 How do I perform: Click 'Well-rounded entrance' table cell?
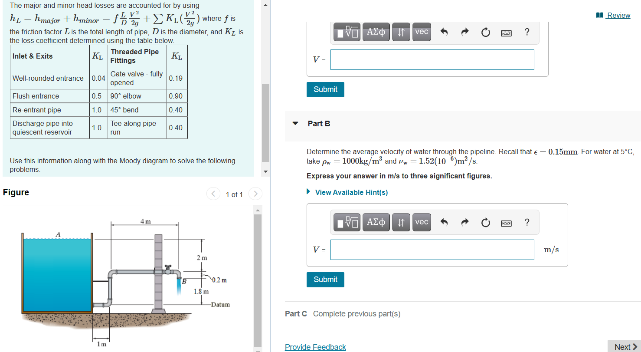(x=50, y=78)
